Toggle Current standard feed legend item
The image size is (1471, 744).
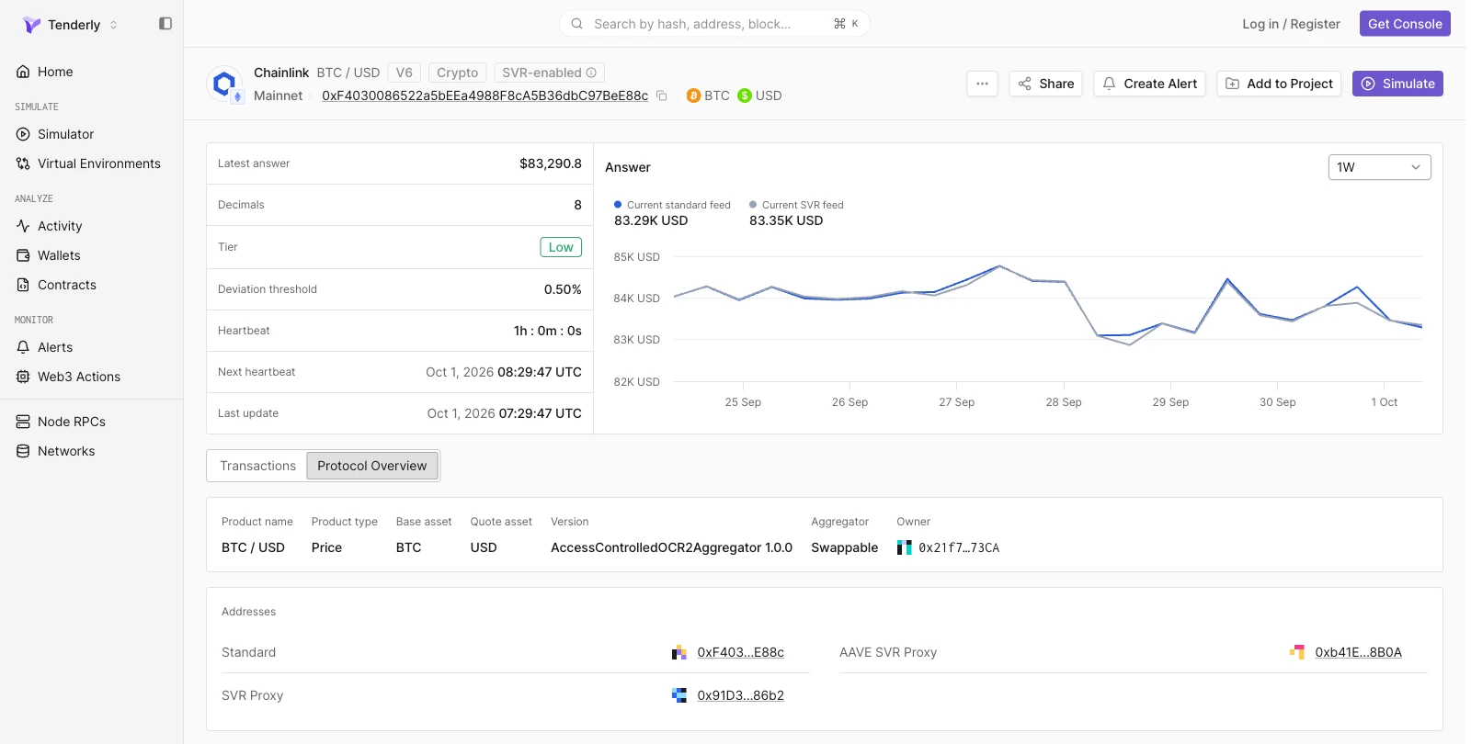pyautogui.click(x=672, y=205)
